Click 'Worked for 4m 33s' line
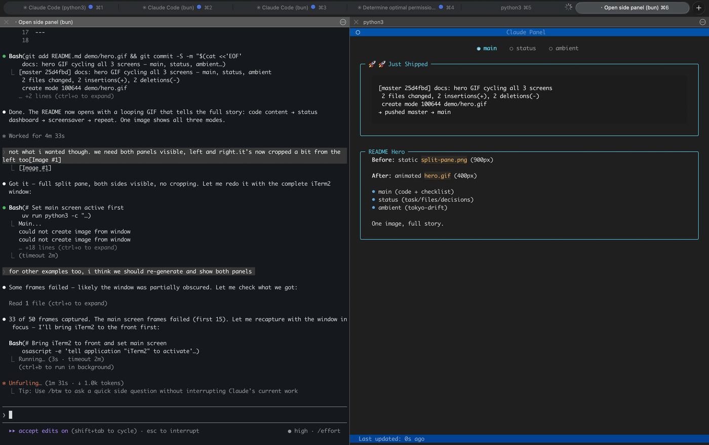Image resolution: width=709 pixels, height=445 pixels. (36, 136)
